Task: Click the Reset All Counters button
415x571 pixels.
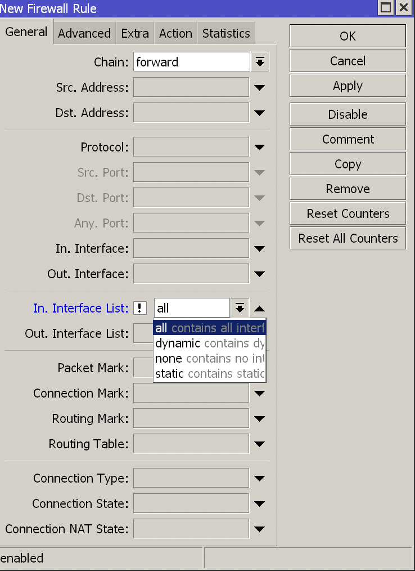Action: [348, 238]
